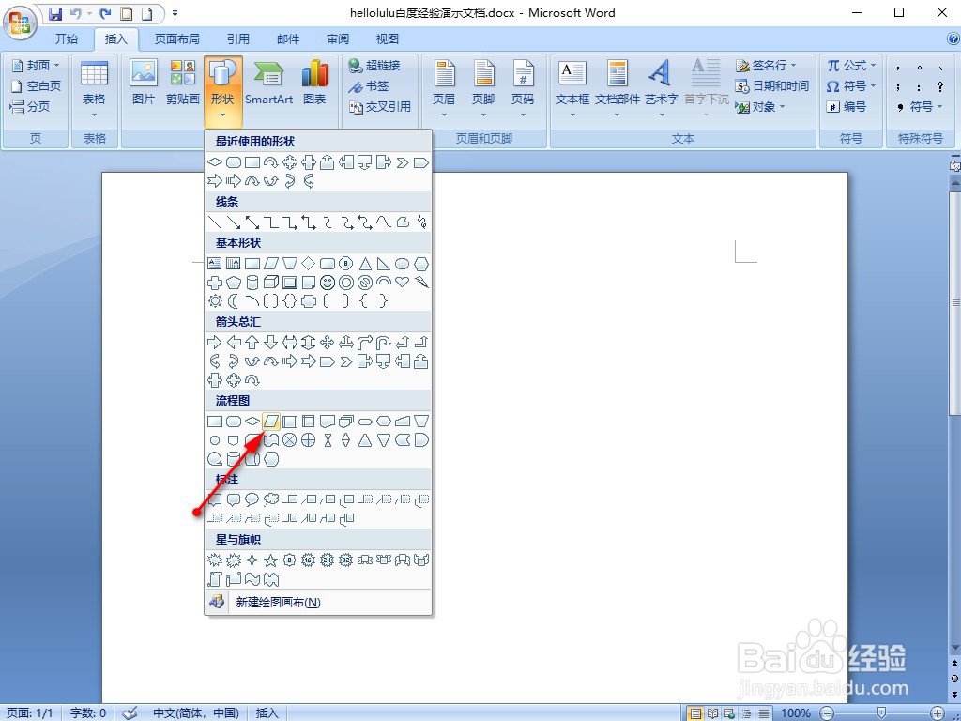Choose the lightning bolt shape
Screen dimensions: 961x721
pos(421,282)
